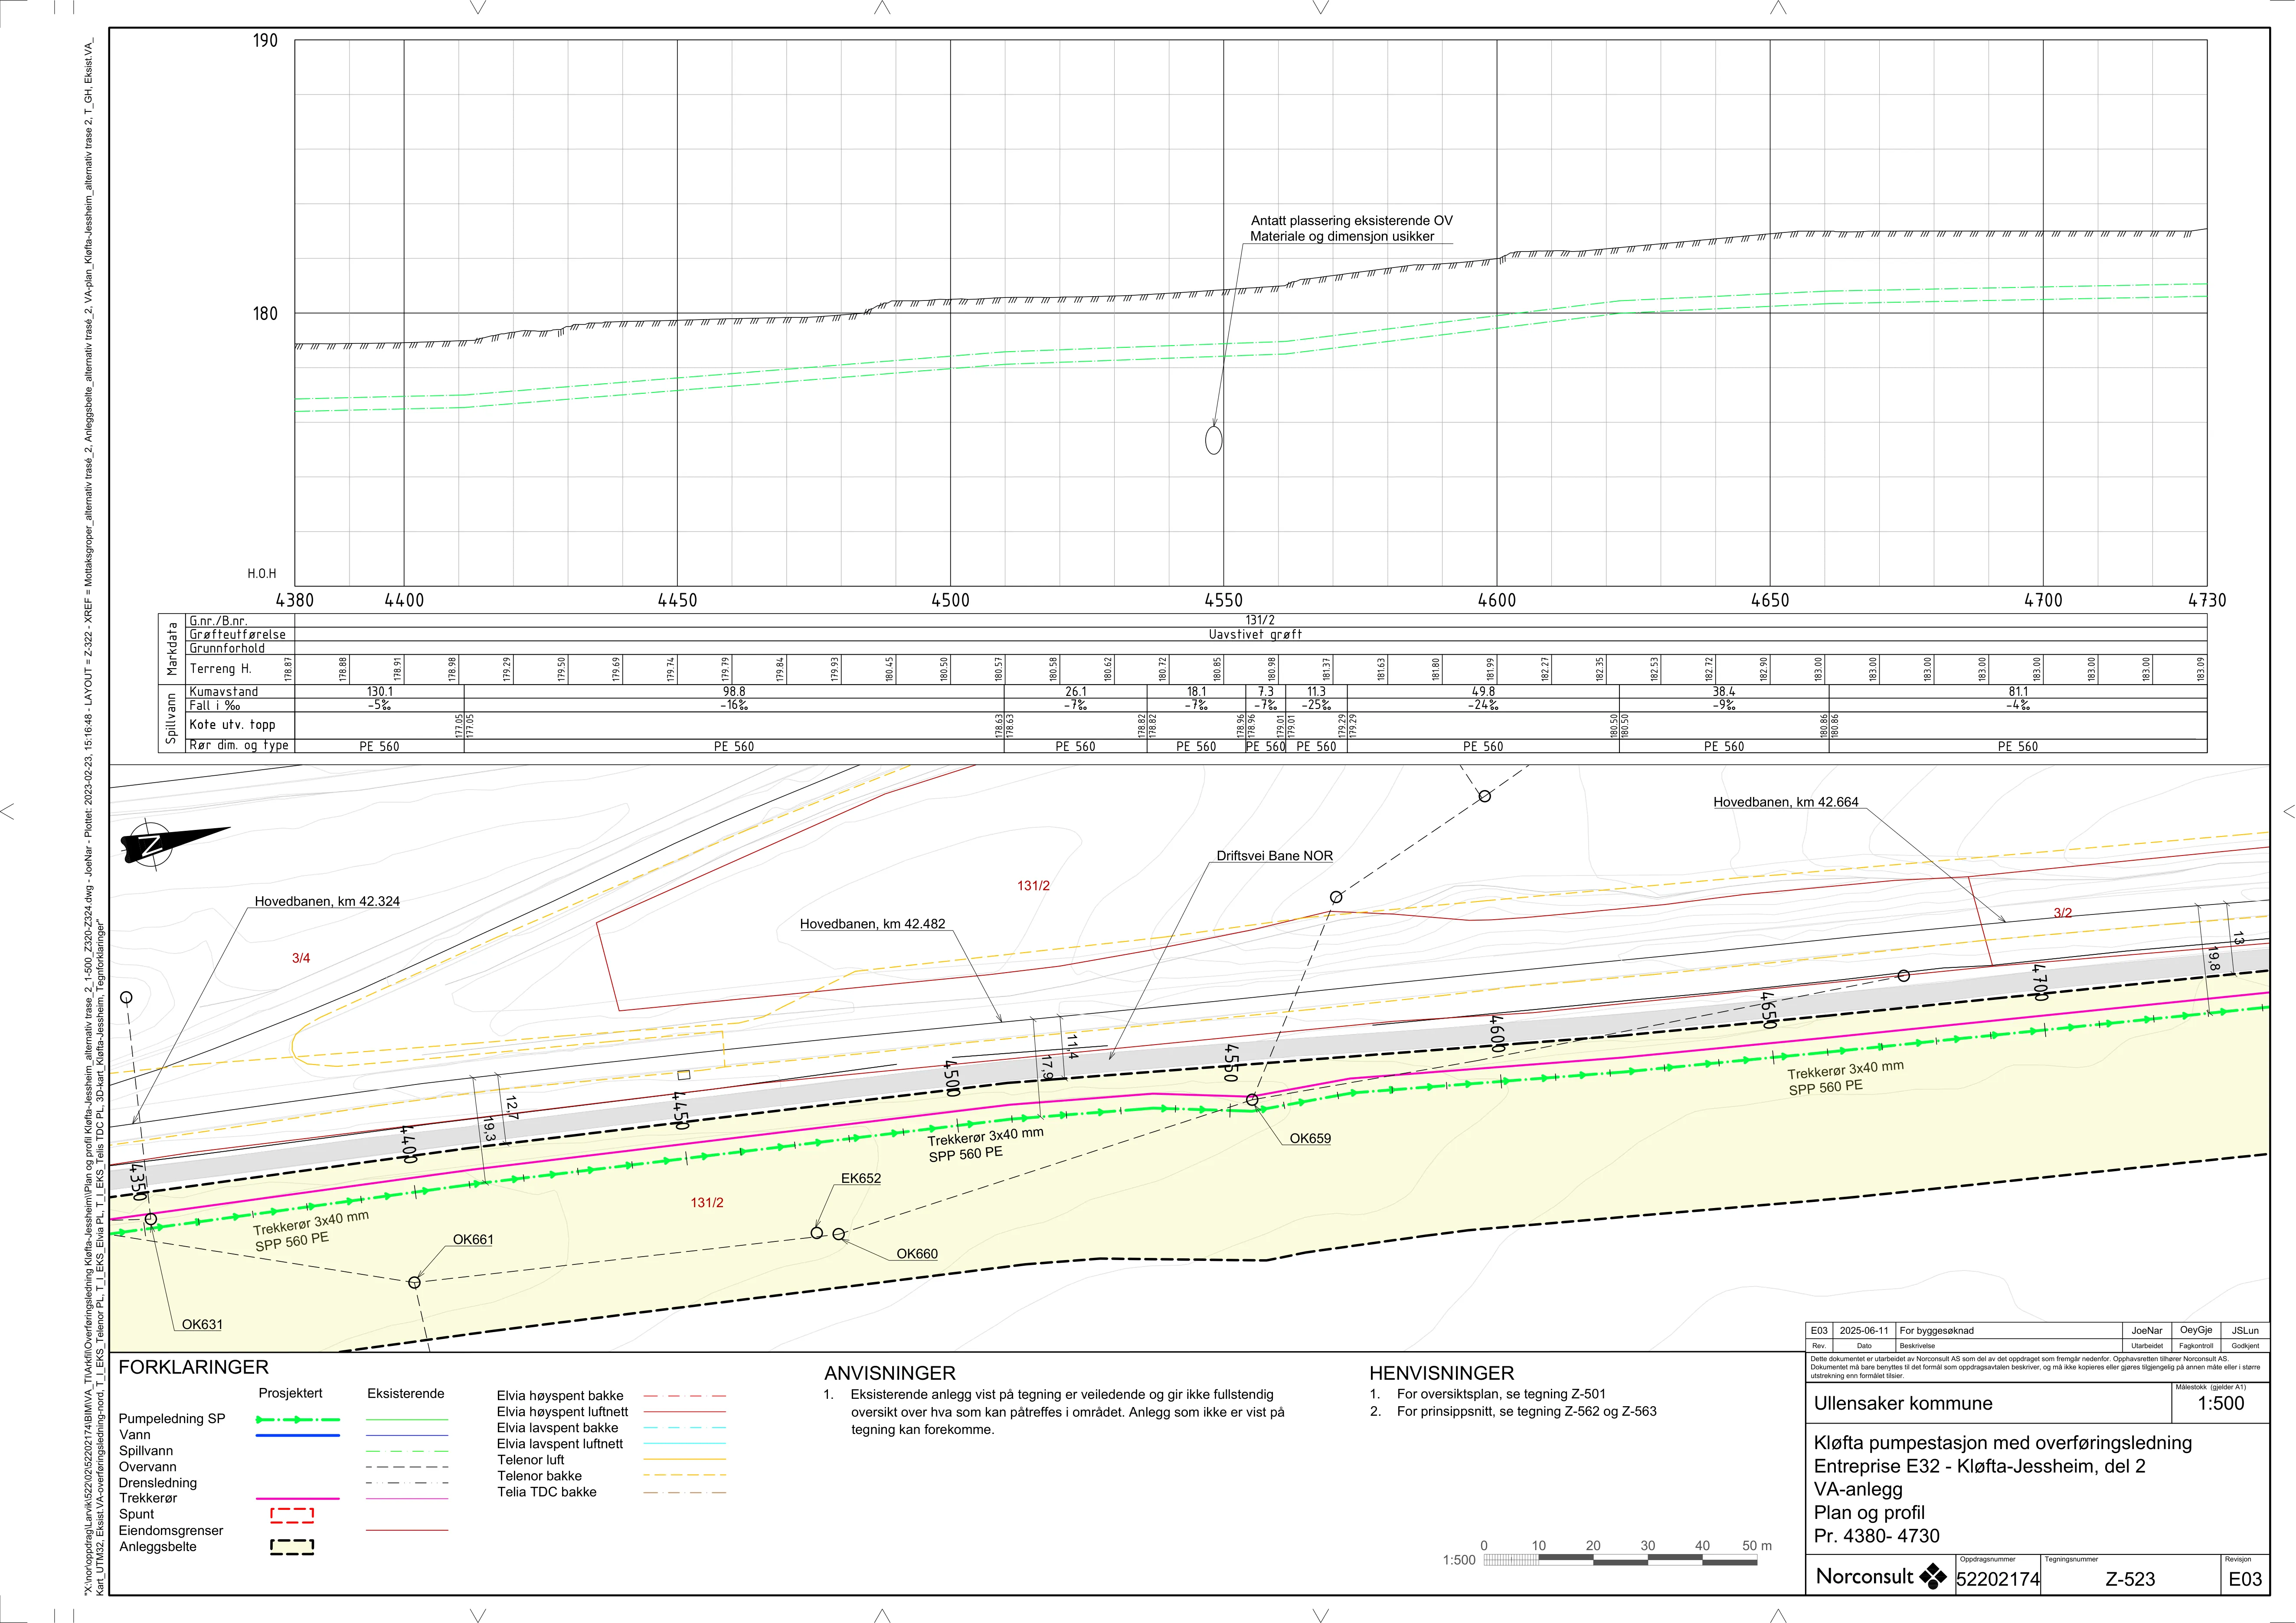
Task: Click the 'Drensledning' legend entry
Action: tap(158, 1483)
